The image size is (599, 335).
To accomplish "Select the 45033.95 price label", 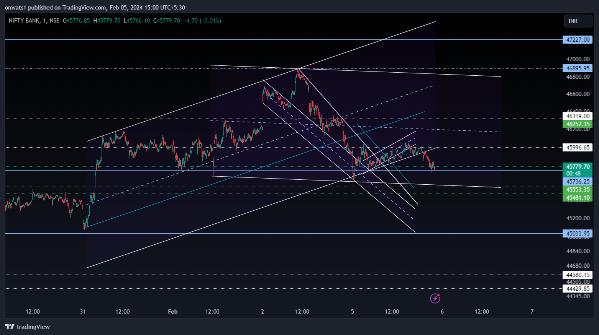I will tap(578, 234).
